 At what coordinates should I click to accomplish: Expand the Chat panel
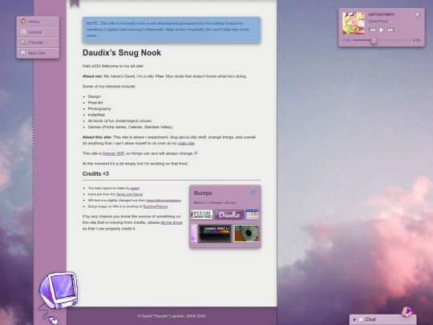coord(382,319)
